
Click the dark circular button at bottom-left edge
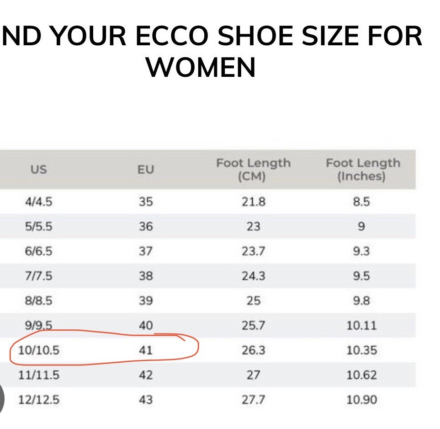tap(2, 398)
